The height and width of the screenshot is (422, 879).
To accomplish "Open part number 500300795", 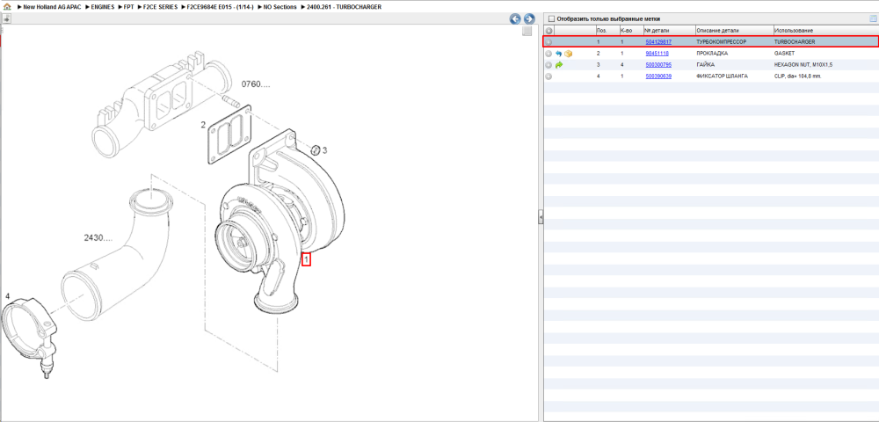I will (658, 65).
